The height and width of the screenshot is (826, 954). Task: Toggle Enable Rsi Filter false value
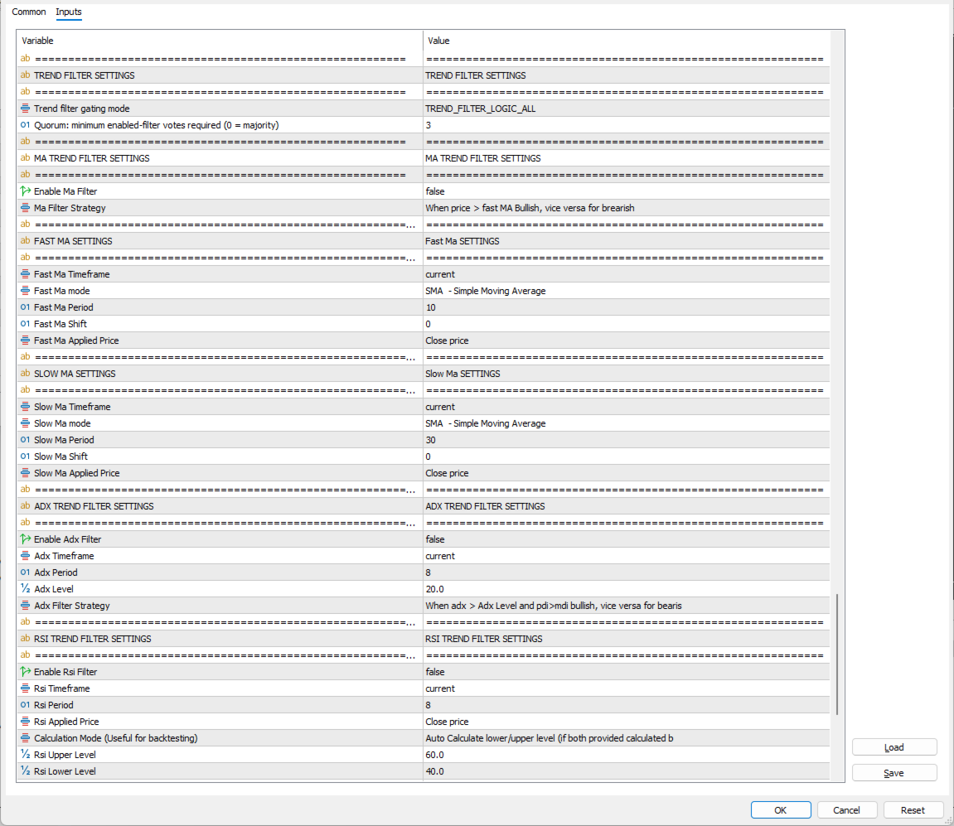(626, 672)
